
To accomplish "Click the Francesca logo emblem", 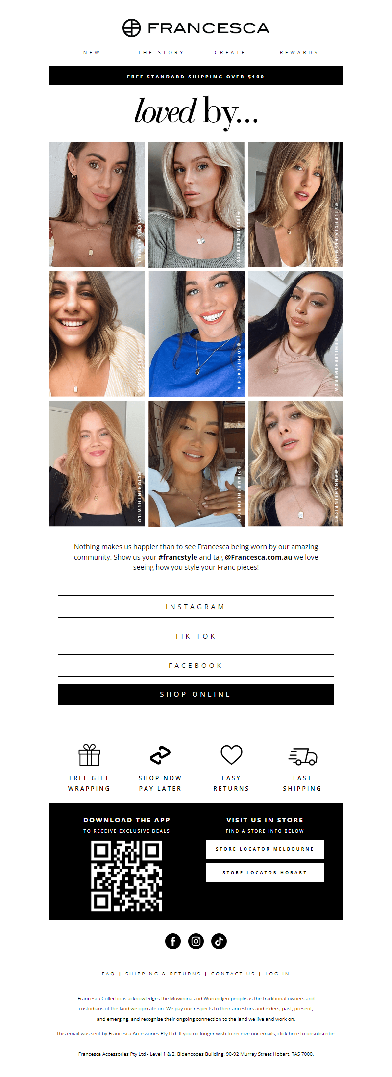I will [131, 28].
